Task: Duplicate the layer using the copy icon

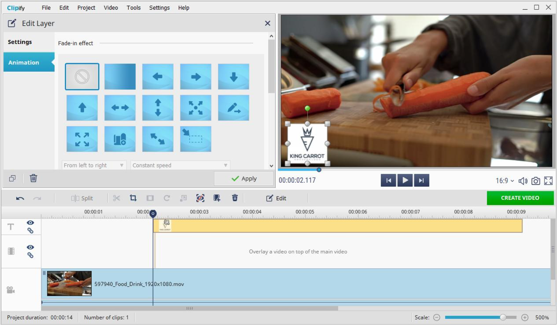Action: pyautogui.click(x=12, y=178)
